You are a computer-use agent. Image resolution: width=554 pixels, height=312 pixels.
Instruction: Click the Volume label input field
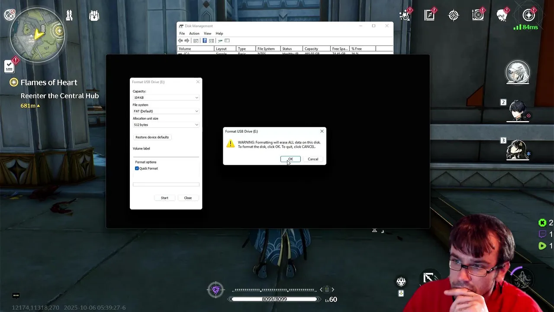pyautogui.click(x=166, y=154)
